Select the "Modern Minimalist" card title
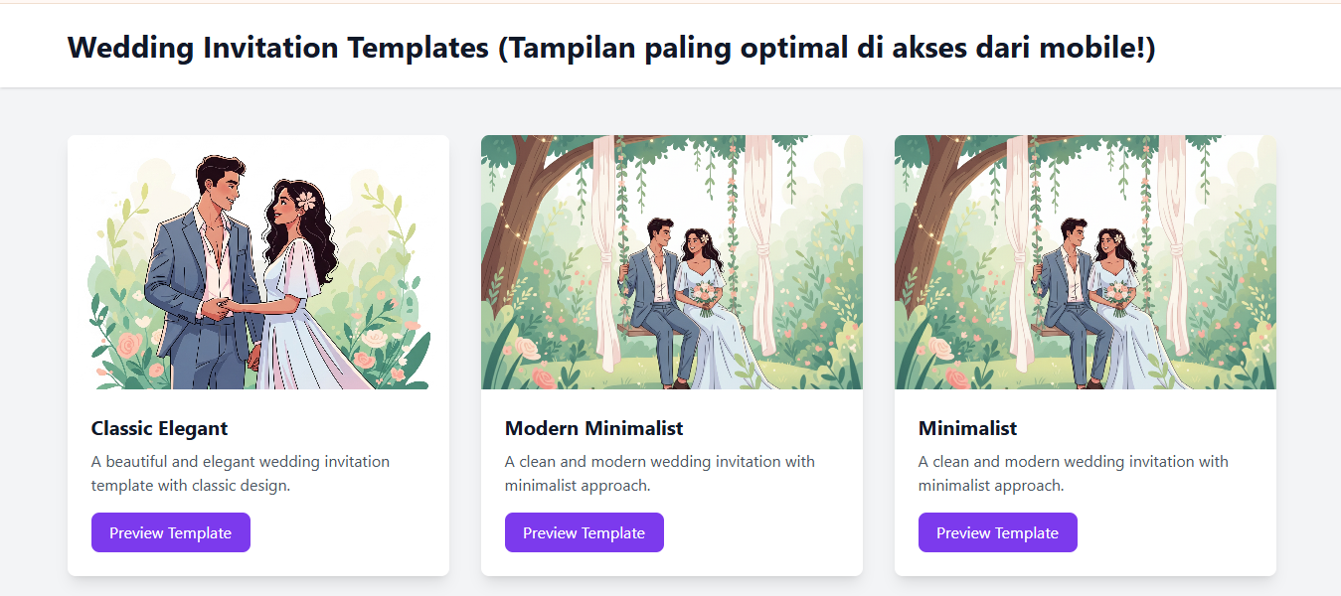Viewport: 1341px width, 596px height. tap(594, 428)
